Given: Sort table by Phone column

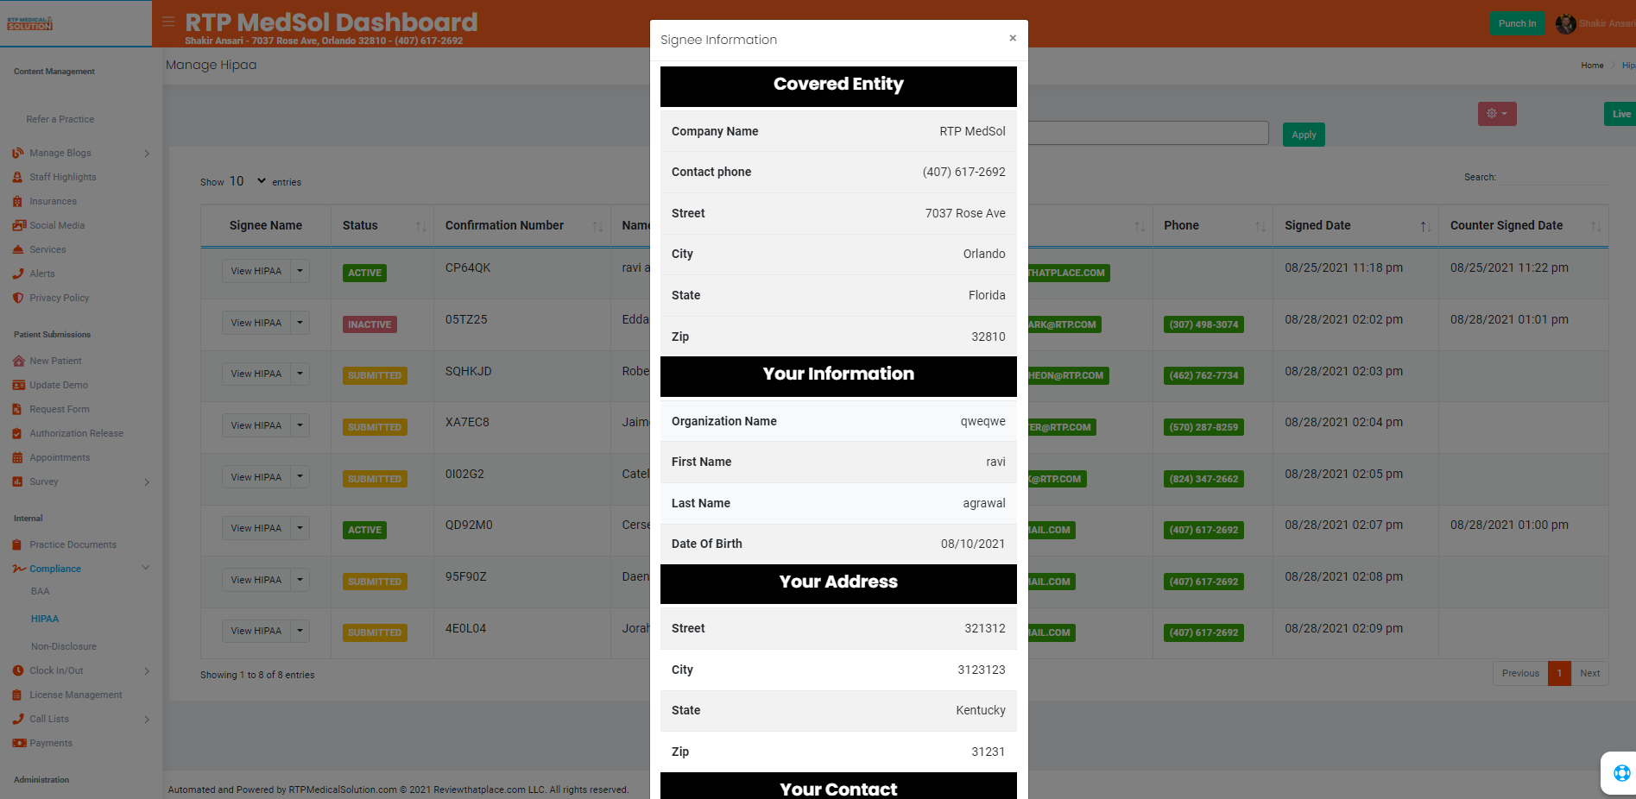Looking at the screenshot, I should pyautogui.click(x=1213, y=225).
